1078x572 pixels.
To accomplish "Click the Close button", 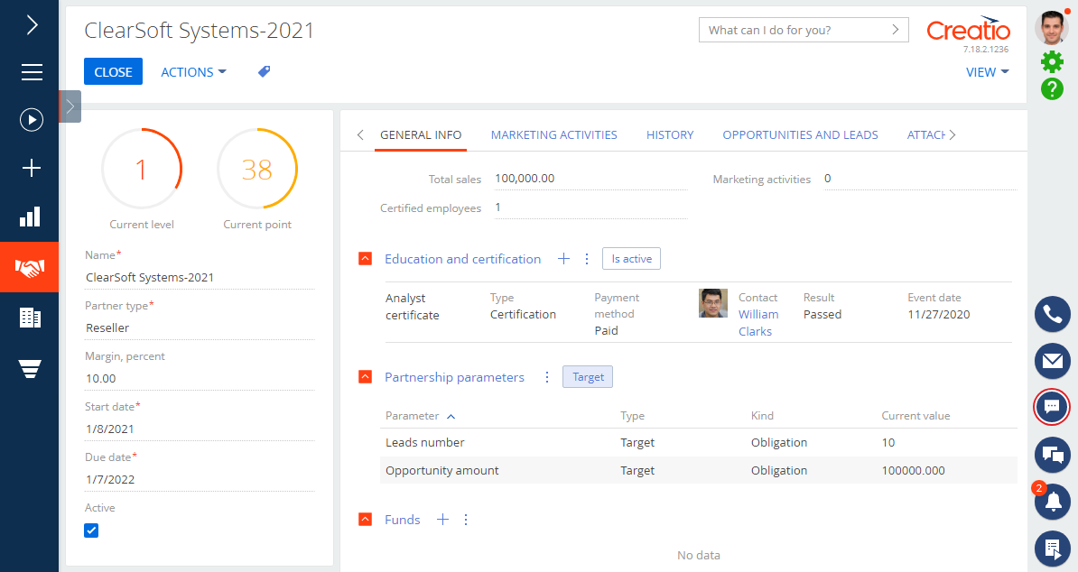I will click(x=114, y=71).
